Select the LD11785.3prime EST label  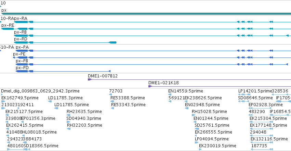pos(65,98)
